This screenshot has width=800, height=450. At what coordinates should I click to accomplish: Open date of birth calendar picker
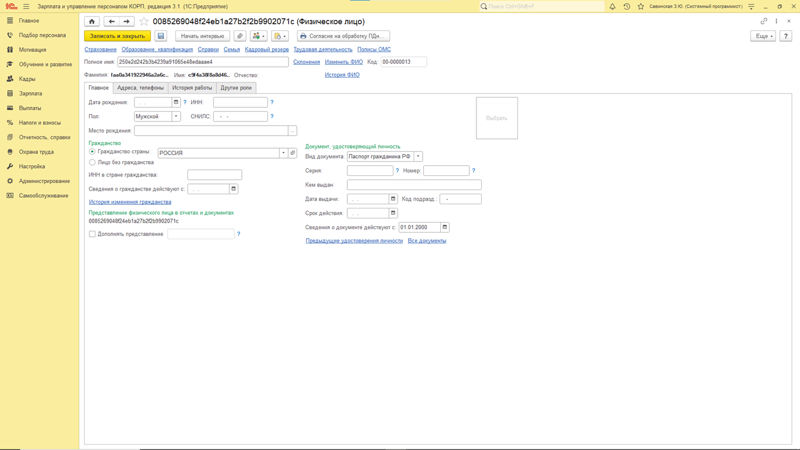tap(176, 102)
